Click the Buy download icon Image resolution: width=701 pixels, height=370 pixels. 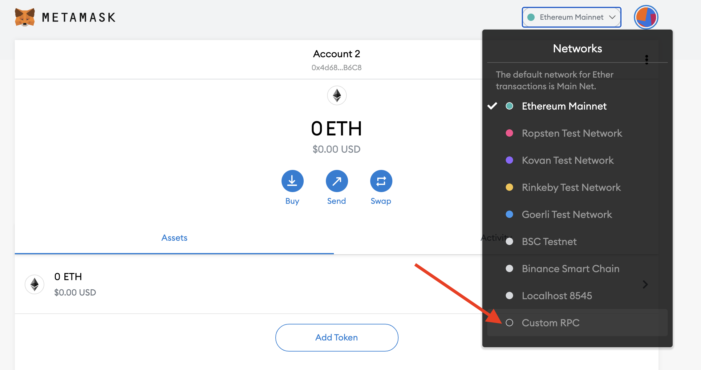(x=292, y=181)
